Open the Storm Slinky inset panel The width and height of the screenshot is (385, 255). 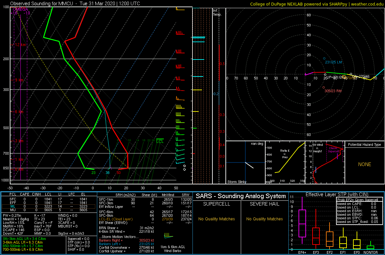245,162
